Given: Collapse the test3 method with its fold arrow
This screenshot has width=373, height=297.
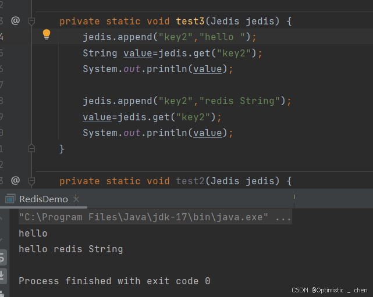Looking at the screenshot, I should (32, 22).
